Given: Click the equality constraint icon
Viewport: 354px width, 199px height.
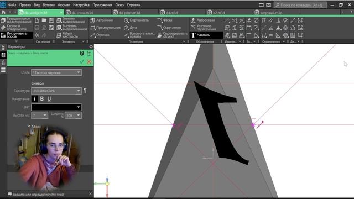Looking at the screenshot, I should (x=271, y=35).
